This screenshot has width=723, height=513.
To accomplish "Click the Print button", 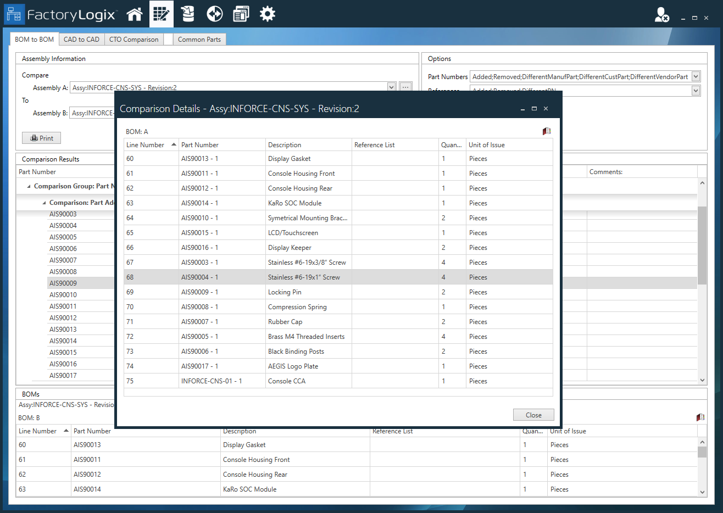I will point(41,138).
